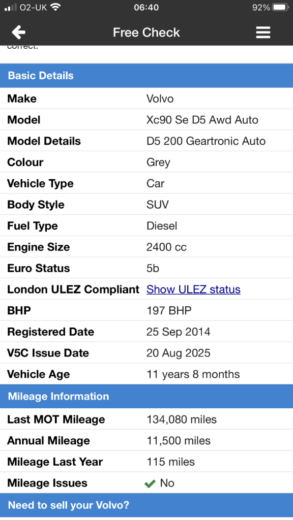Tap the Free Check page title
The height and width of the screenshot is (520, 293).
click(x=146, y=32)
